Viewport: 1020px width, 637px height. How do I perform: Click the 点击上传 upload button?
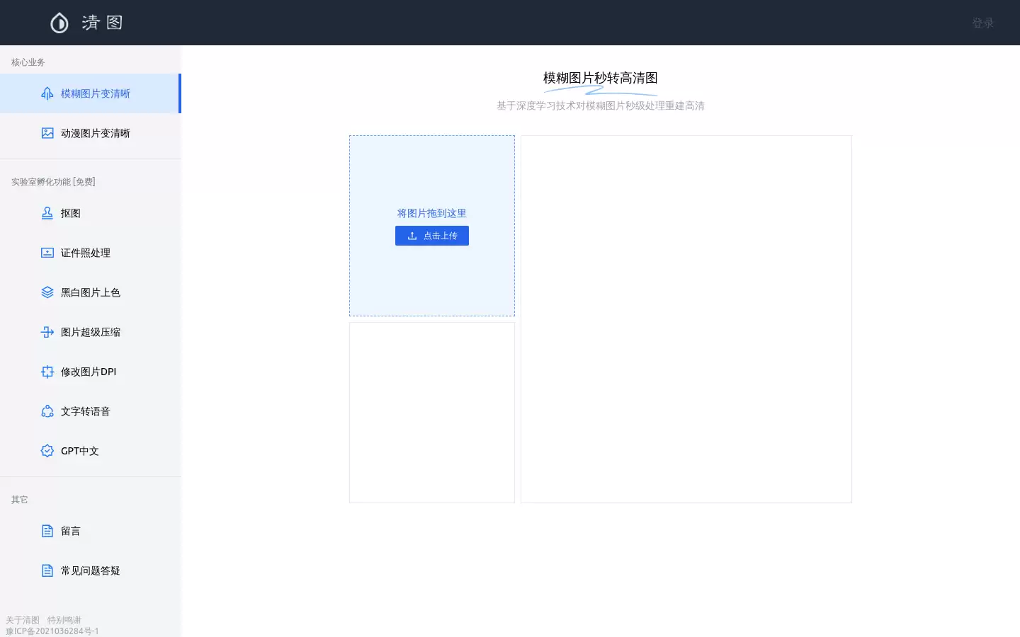[432, 236]
